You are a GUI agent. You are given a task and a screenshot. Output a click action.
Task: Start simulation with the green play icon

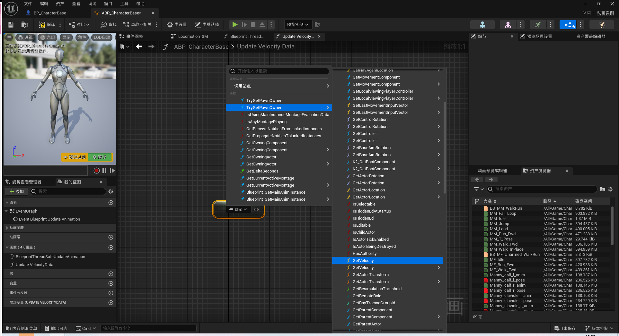(x=235, y=25)
